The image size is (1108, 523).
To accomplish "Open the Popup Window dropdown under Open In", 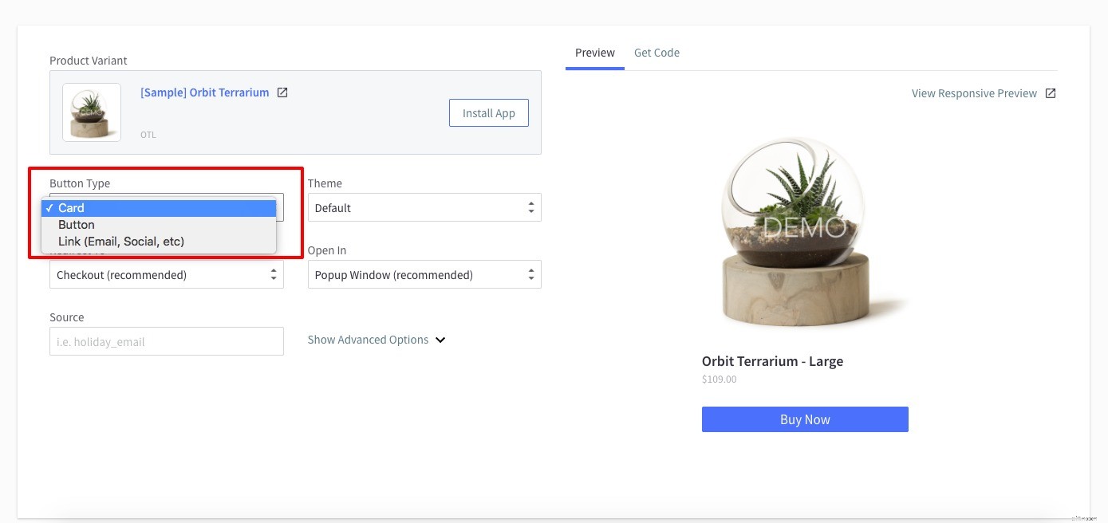I will pos(424,273).
